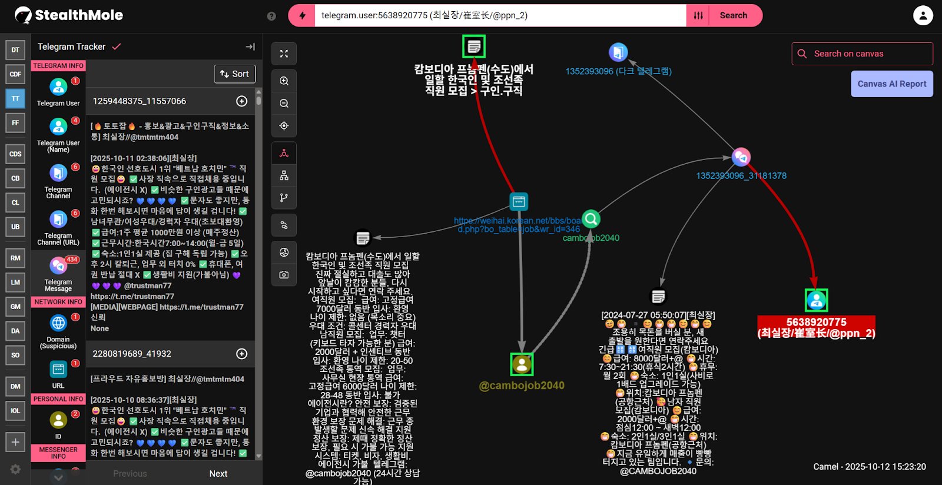Open the search filter options icon
942x485 pixels.
pos(698,16)
